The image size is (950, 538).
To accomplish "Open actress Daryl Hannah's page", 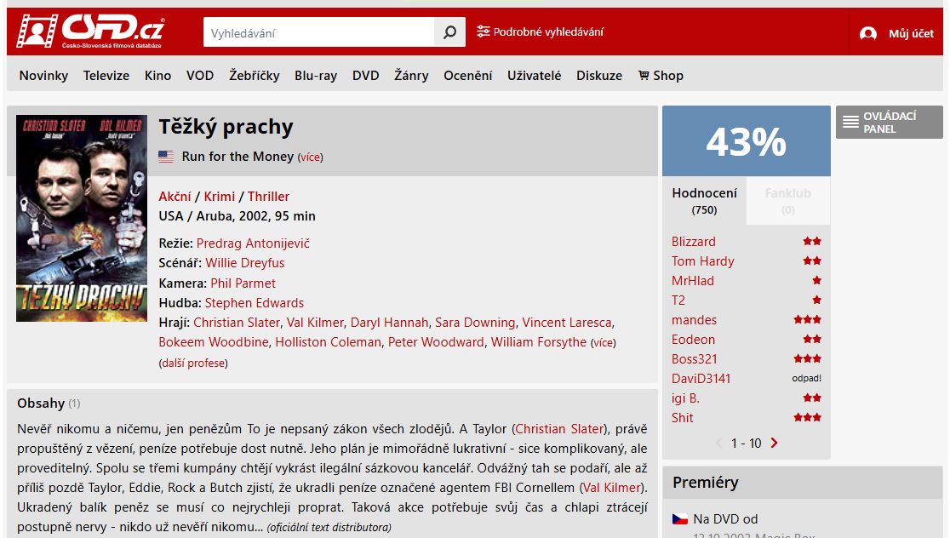I will [389, 323].
